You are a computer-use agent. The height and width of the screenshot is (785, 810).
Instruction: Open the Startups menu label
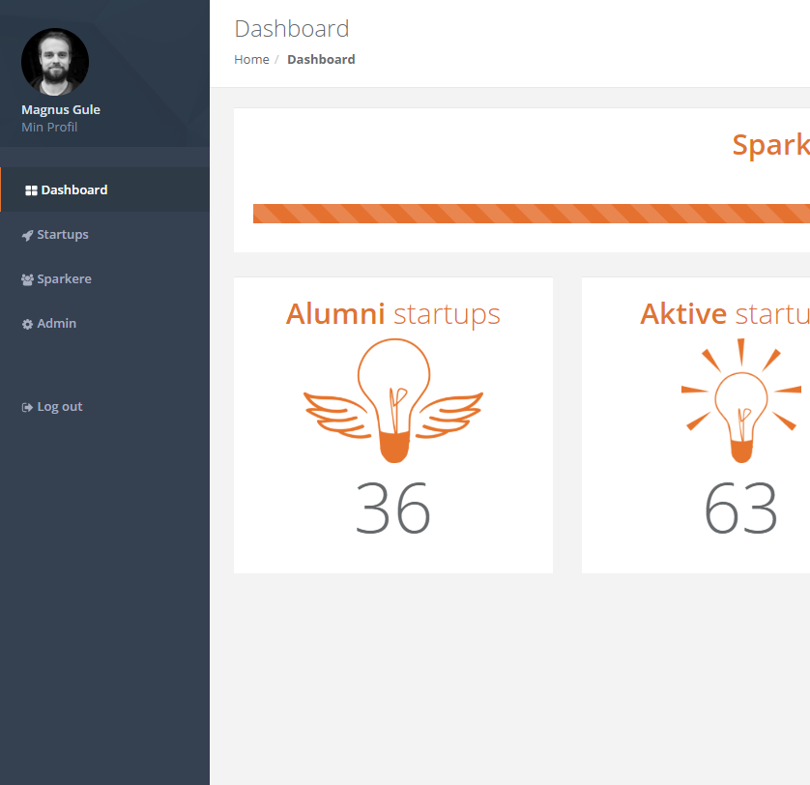(63, 235)
